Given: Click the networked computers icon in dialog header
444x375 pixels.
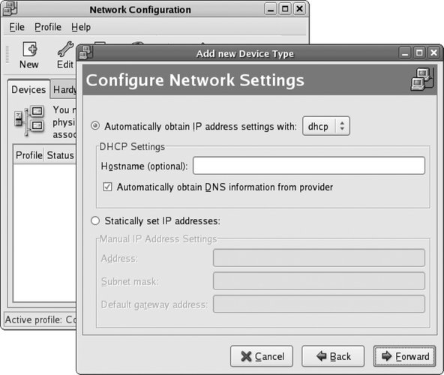Looking at the screenshot, I should (x=422, y=79).
